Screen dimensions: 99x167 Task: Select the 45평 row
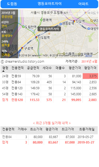[x=49, y=88]
